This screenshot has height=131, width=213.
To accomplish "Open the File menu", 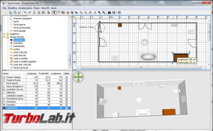I will pos(5,8).
